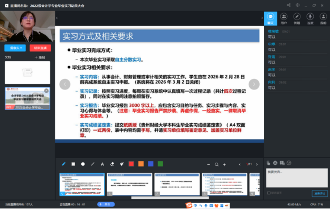Toggle the mute microphone button
Viewport: 330px width, 209px height.
click(x=106, y=204)
